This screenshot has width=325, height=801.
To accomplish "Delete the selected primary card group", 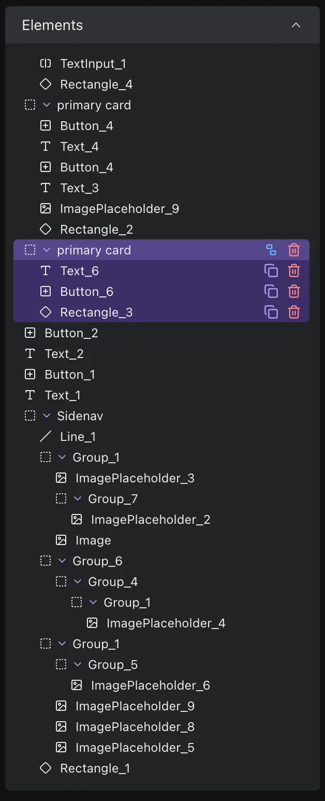I will (x=294, y=250).
